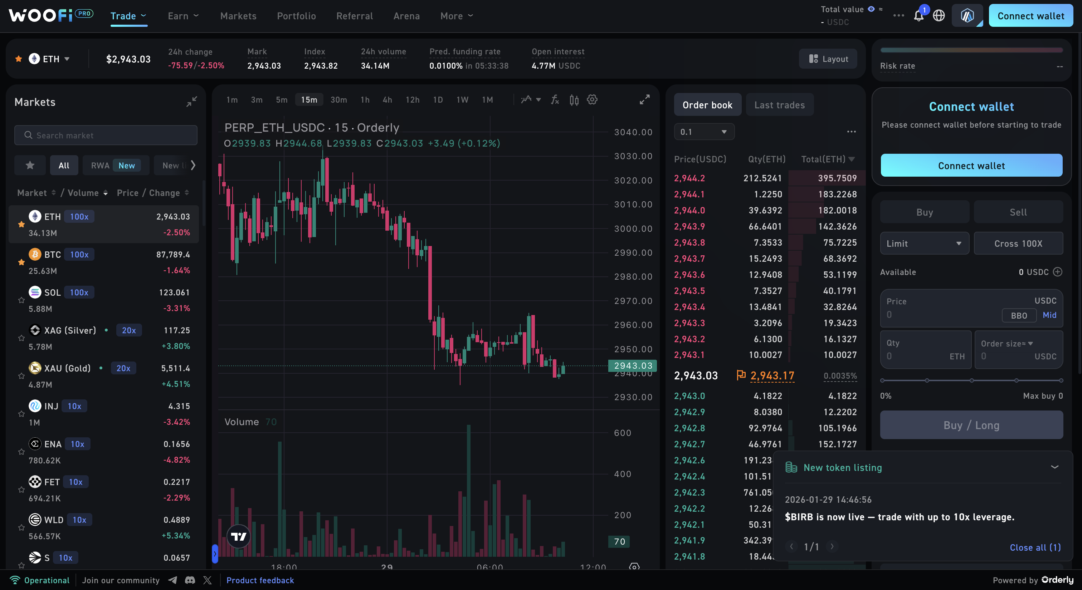
Task: Open order book 0.1 precision dropdown
Action: pos(704,132)
